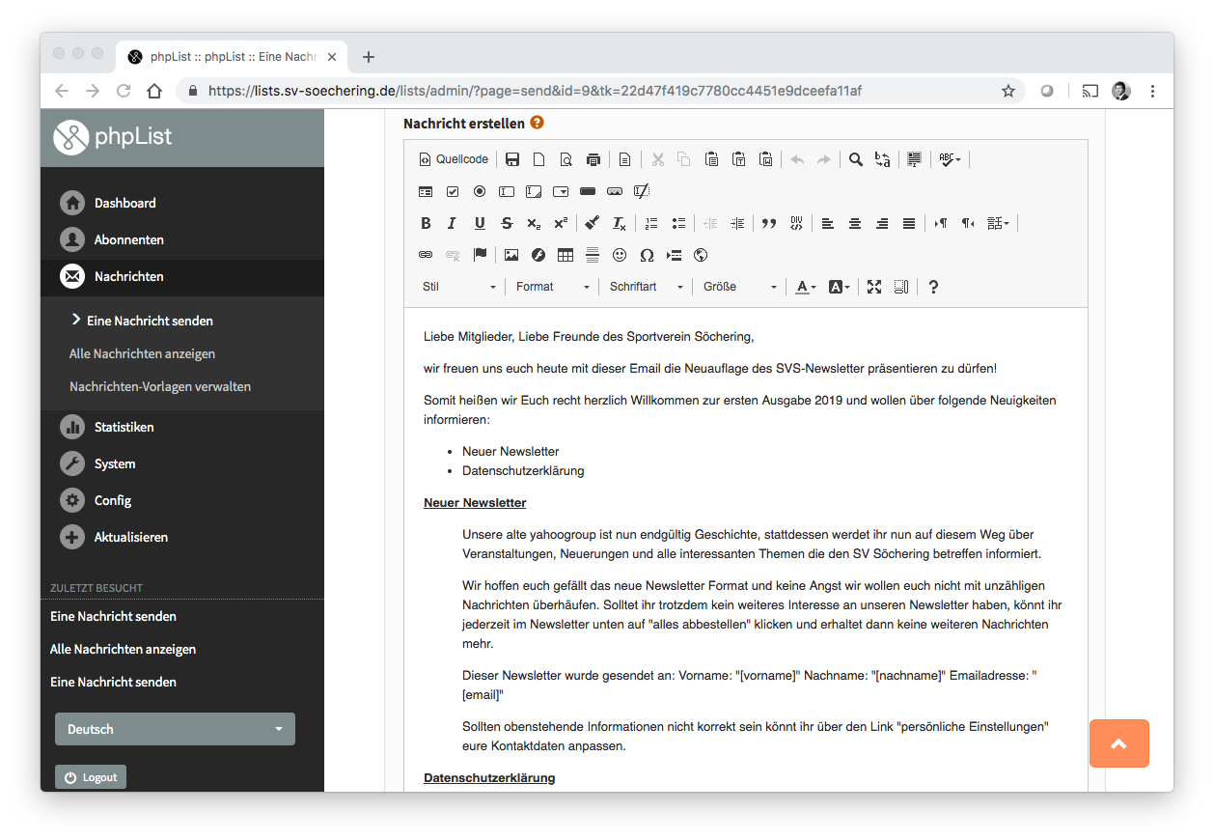Insert a table via the table icon
1214x840 pixels.
[566, 255]
